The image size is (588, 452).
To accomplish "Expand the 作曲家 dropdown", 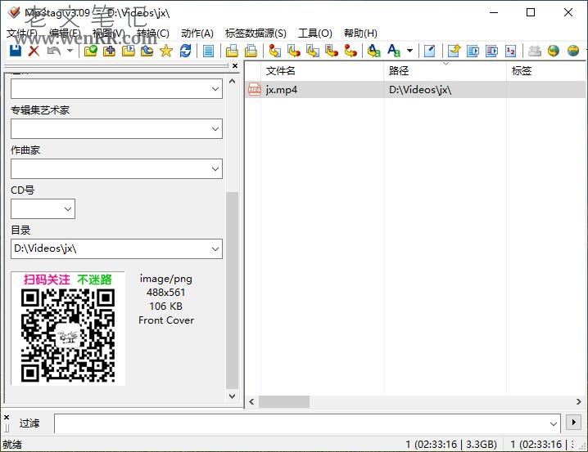I will click(215, 168).
